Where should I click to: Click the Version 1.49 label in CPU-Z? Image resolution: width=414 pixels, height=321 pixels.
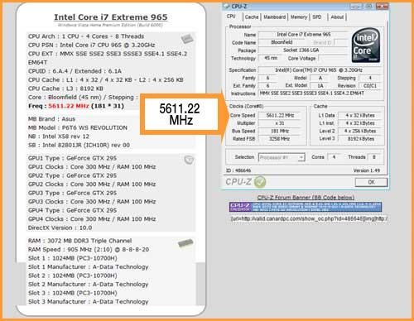367,170
